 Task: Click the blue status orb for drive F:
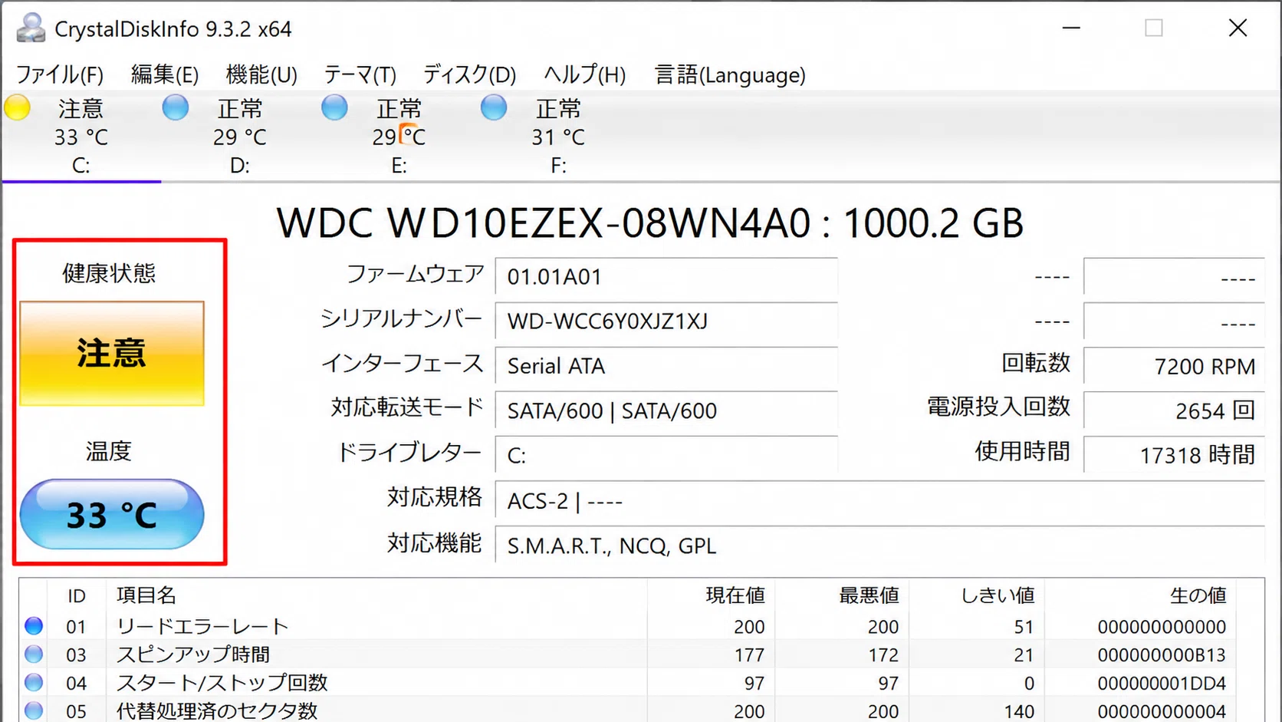point(494,108)
